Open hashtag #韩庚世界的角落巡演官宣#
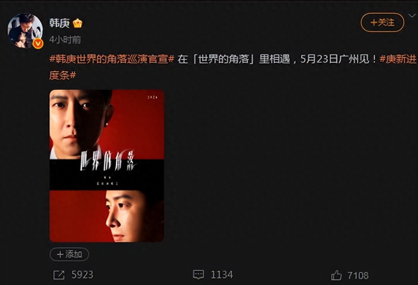 point(112,59)
